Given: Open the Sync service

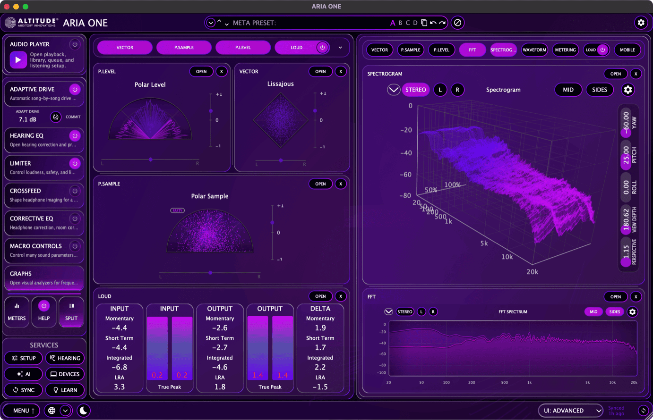Looking at the screenshot, I should click(24, 390).
